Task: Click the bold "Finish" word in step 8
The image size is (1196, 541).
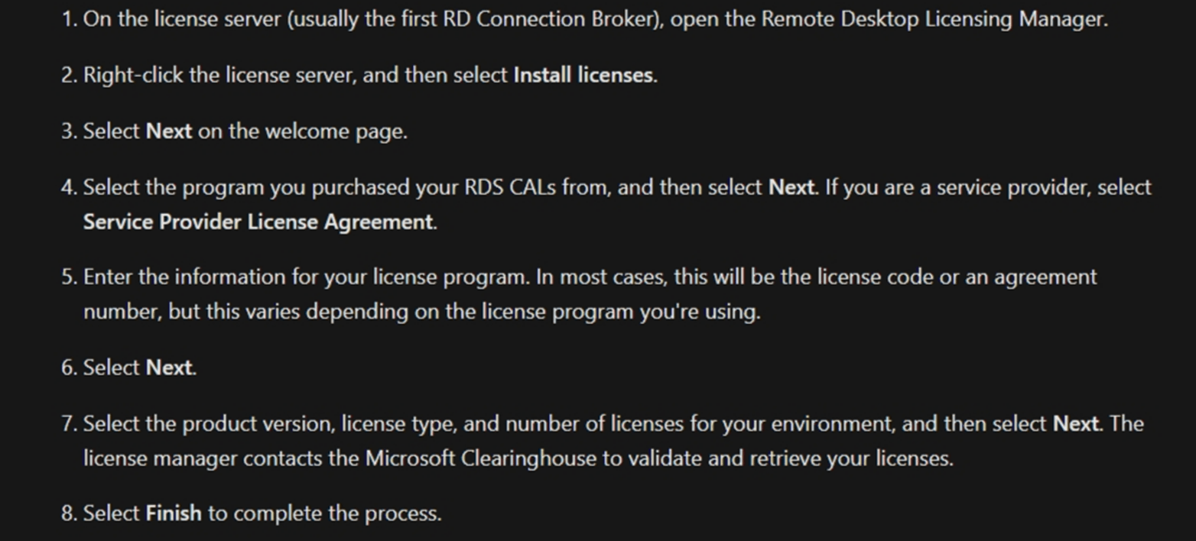Action: (x=174, y=513)
